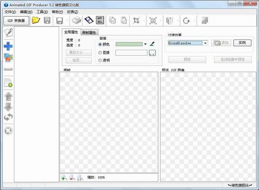Click the film frame thumbnail toolbar icon
Image resolution: width=259 pixels, height=190 pixels.
100,20
